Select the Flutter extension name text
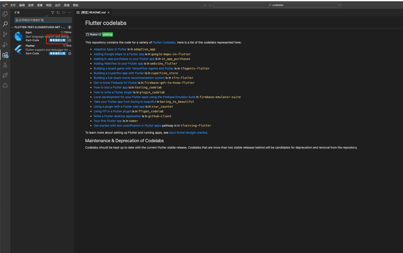This screenshot has height=253, width=403. coord(30,46)
